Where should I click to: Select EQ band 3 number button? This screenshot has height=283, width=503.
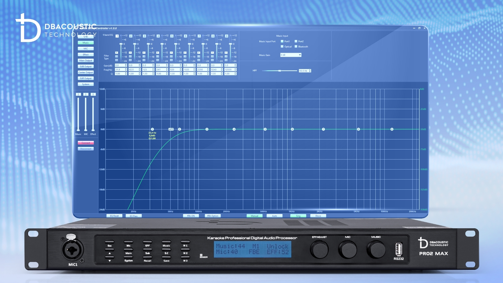click(x=144, y=36)
